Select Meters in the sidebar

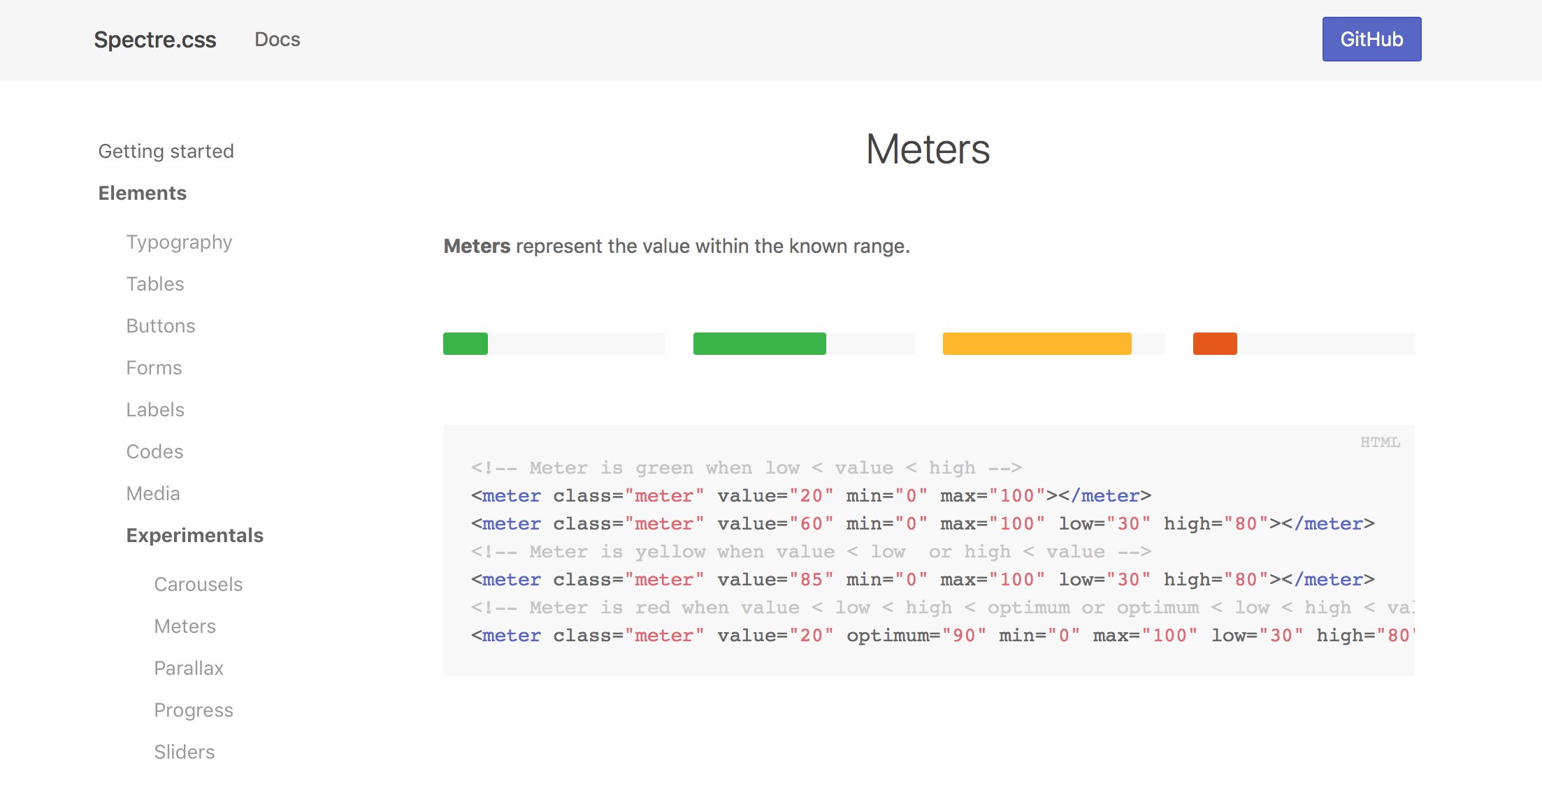(x=185, y=626)
